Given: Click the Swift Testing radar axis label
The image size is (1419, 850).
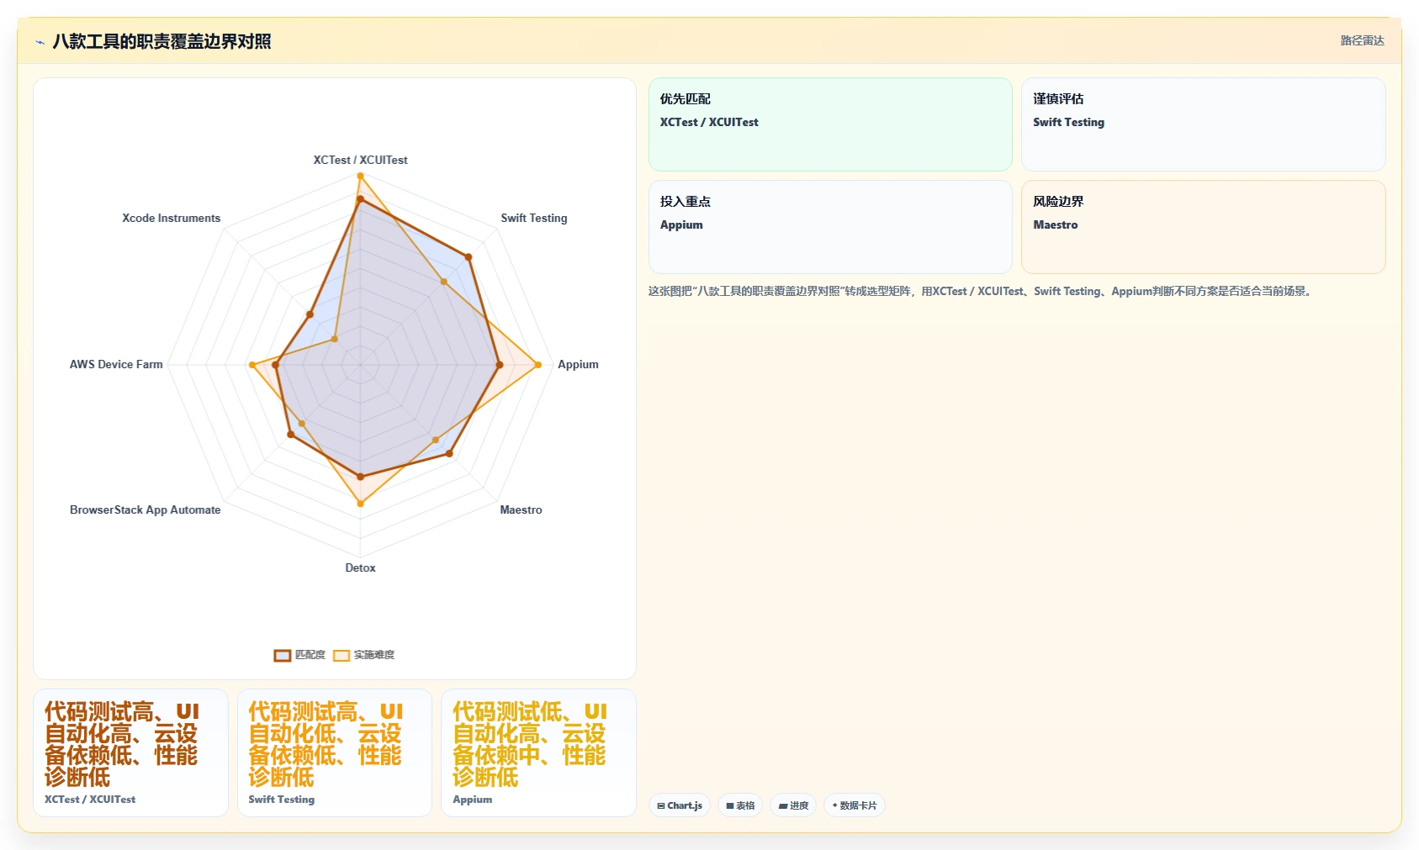Looking at the screenshot, I should point(534,218).
